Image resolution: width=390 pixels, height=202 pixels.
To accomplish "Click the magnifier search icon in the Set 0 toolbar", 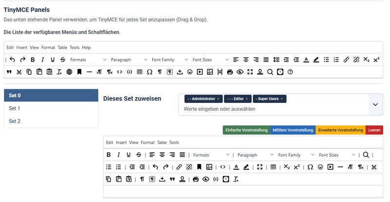I will pos(366,155).
